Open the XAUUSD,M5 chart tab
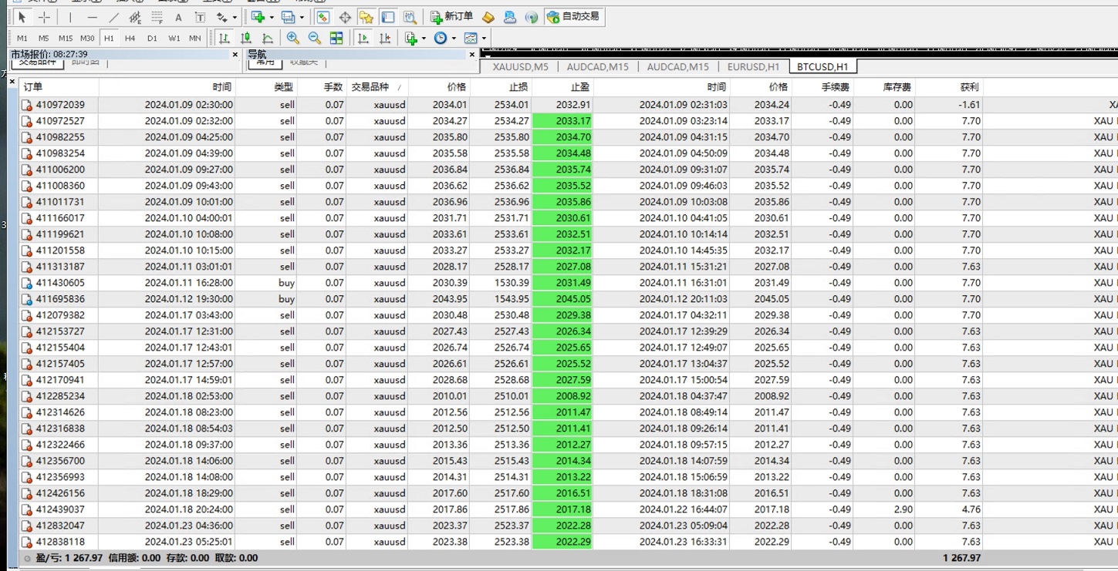 pyautogui.click(x=520, y=67)
